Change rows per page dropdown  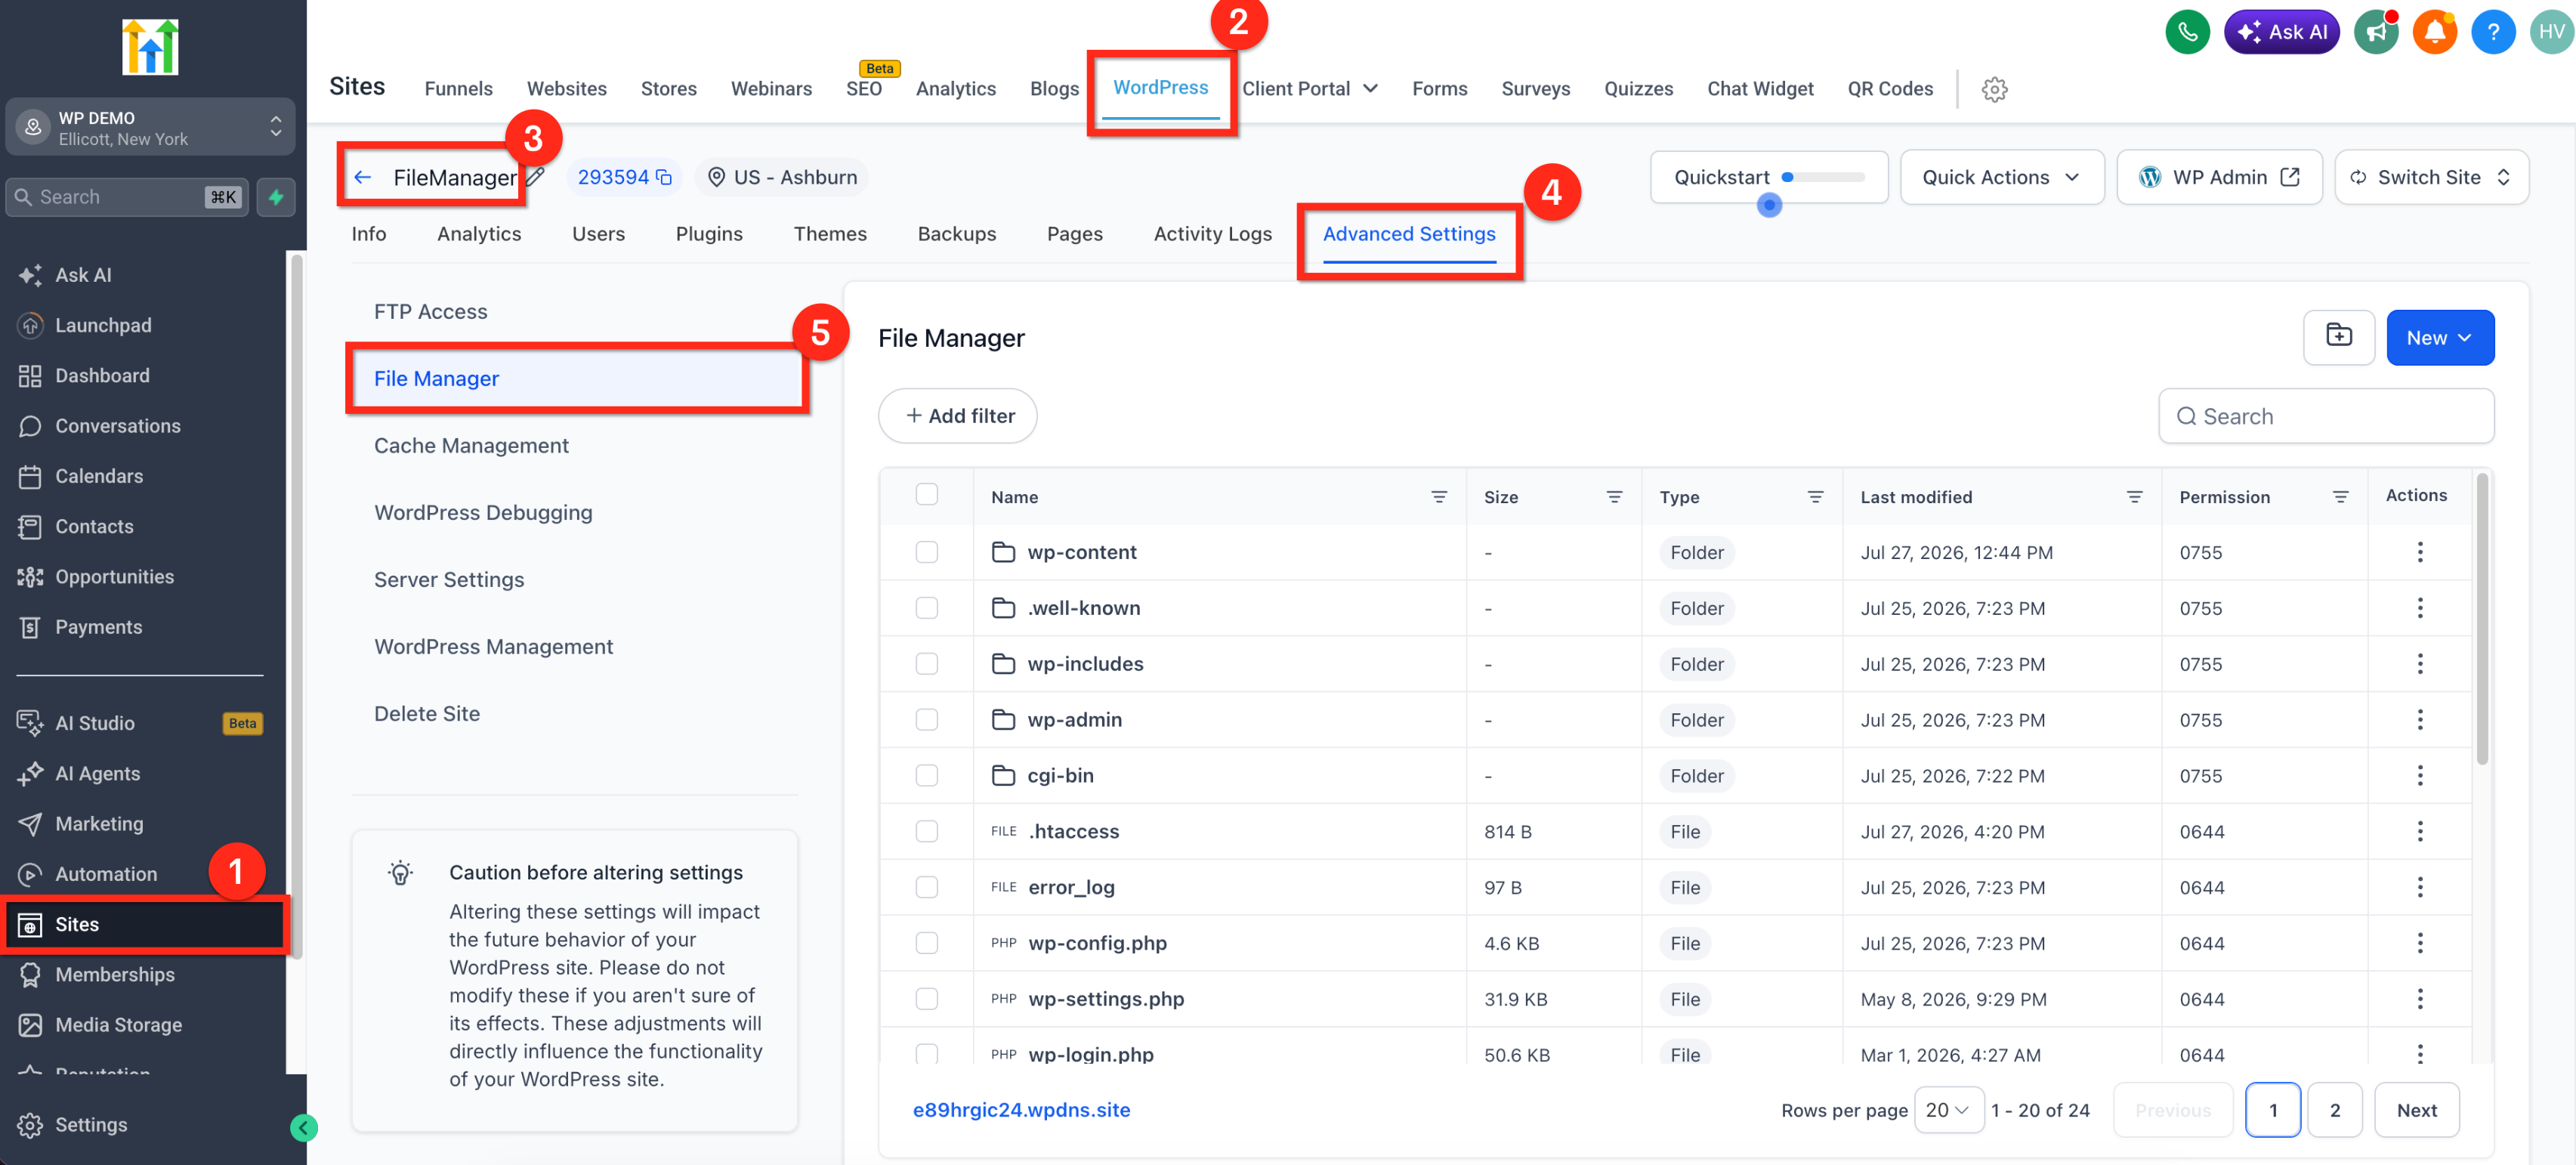1948,1109
